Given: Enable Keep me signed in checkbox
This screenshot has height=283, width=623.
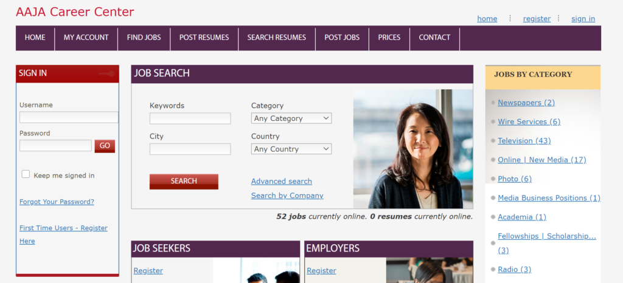Looking at the screenshot, I should pos(26,174).
